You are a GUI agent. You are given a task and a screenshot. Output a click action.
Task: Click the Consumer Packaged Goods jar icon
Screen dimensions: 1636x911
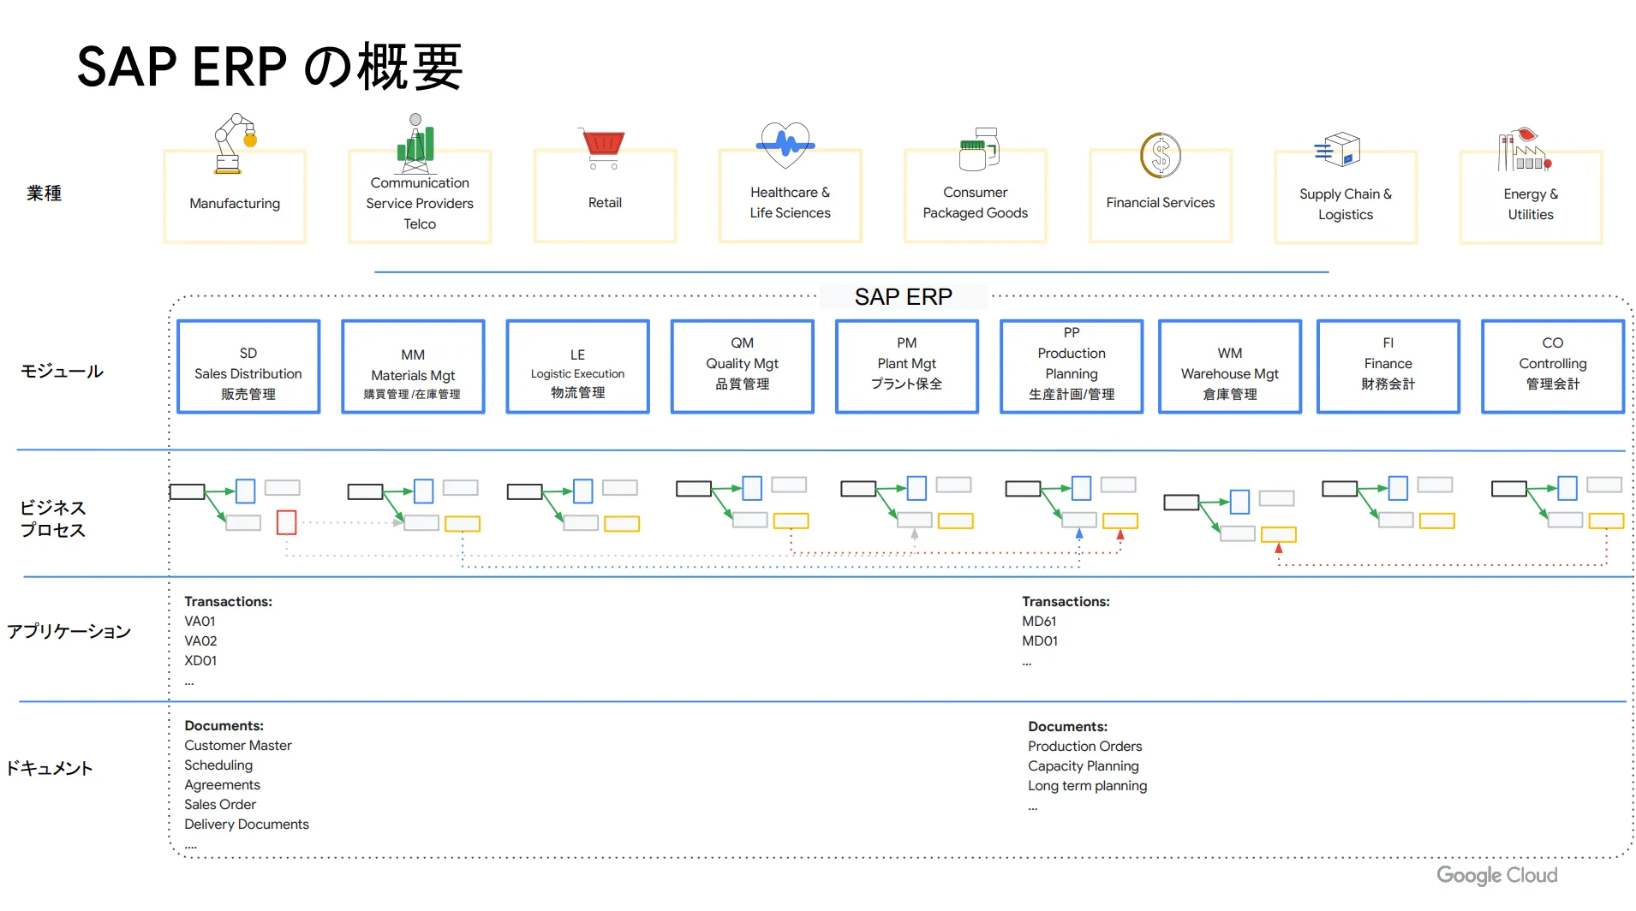tap(979, 150)
